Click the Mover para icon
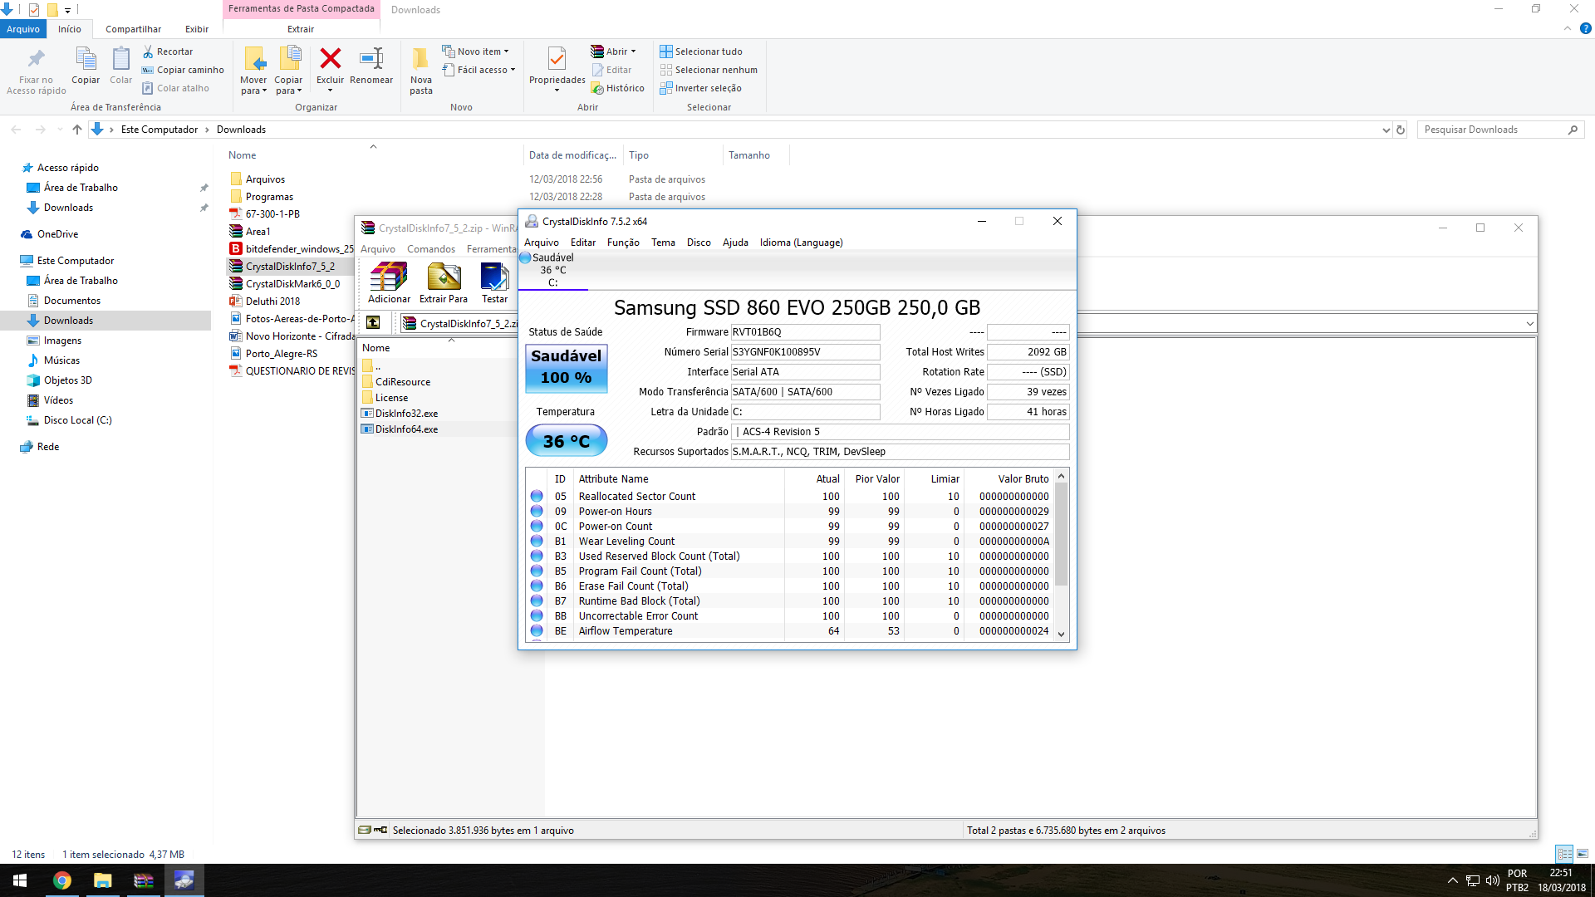The height and width of the screenshot is (897, 1595). coord(254,58)
